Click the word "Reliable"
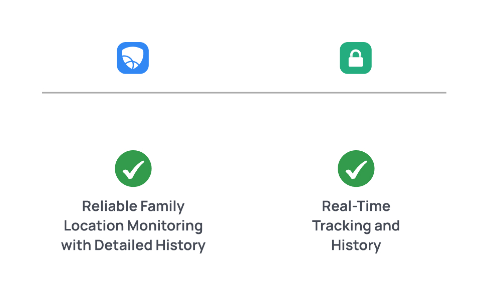The image size is (490, 299). point(109,206)
